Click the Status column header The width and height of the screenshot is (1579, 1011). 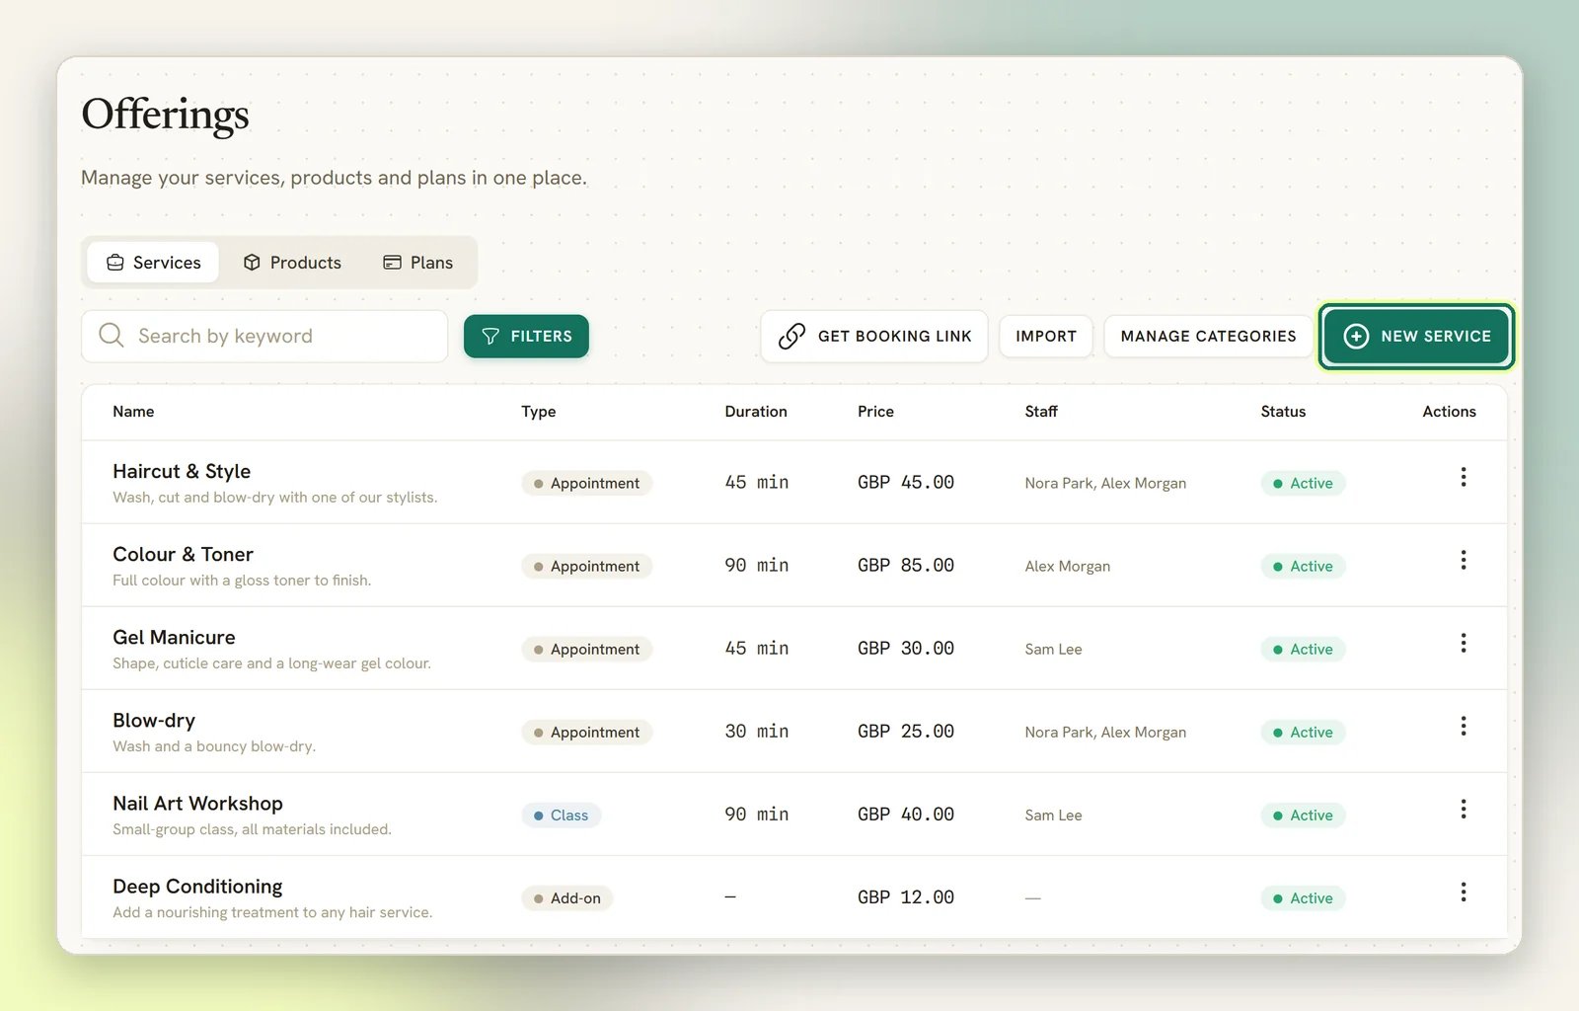tap(1283, 412)
